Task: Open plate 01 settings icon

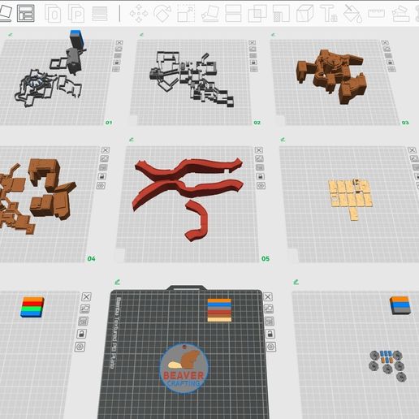Action: (x=116, y=69)
